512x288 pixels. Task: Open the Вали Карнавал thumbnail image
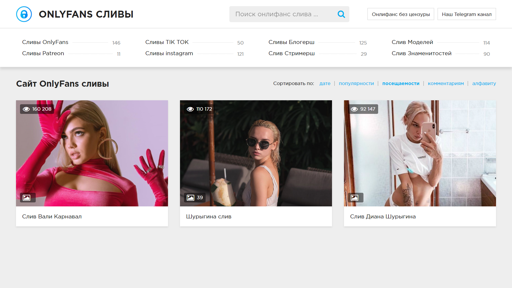pos(92,153)
